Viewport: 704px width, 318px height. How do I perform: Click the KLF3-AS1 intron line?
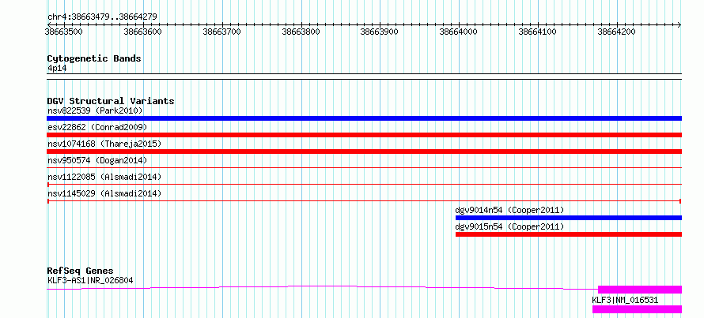click(322, 286)
